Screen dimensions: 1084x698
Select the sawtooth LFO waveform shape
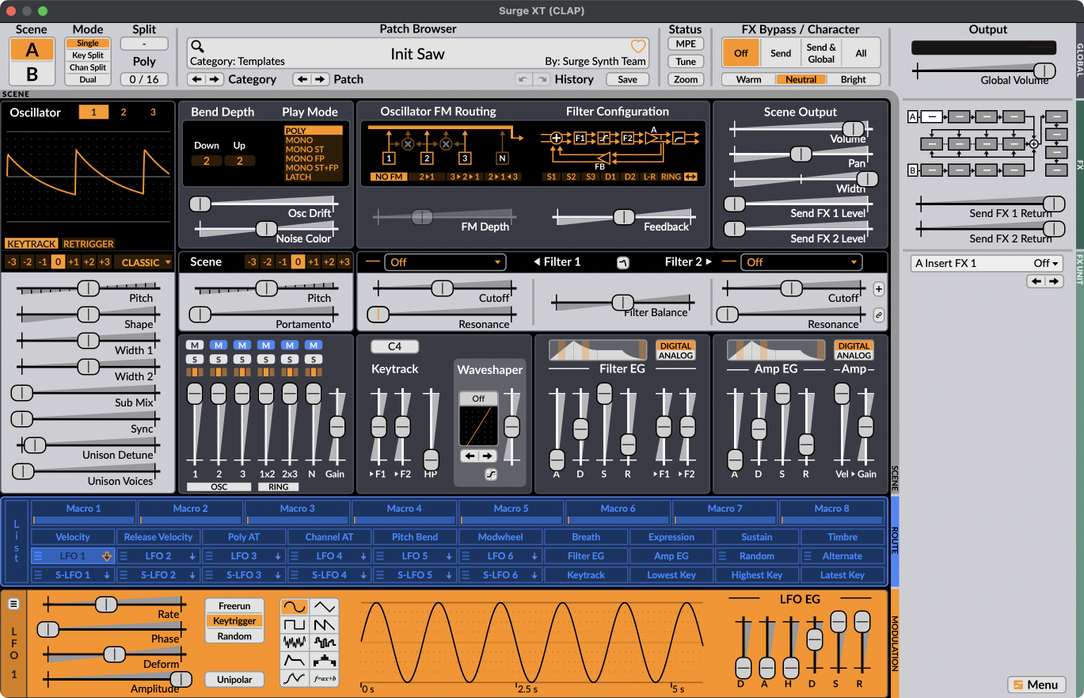point(325,625)
